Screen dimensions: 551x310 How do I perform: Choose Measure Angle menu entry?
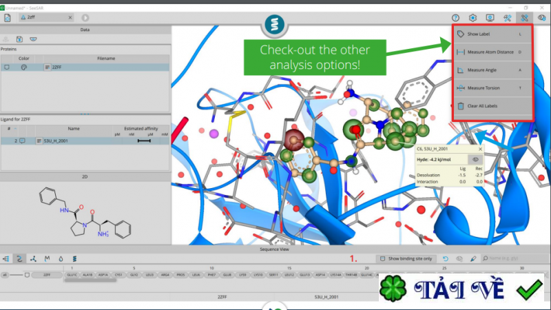(492, 70)
